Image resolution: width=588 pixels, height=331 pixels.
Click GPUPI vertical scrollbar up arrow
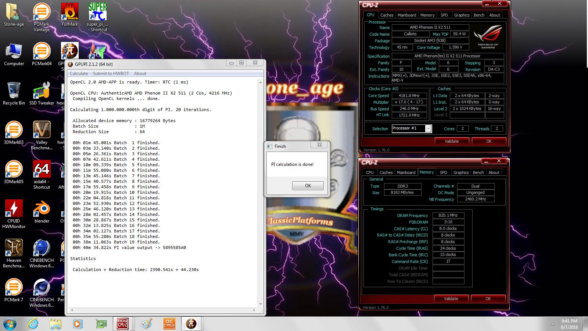[x=261, y=82]
